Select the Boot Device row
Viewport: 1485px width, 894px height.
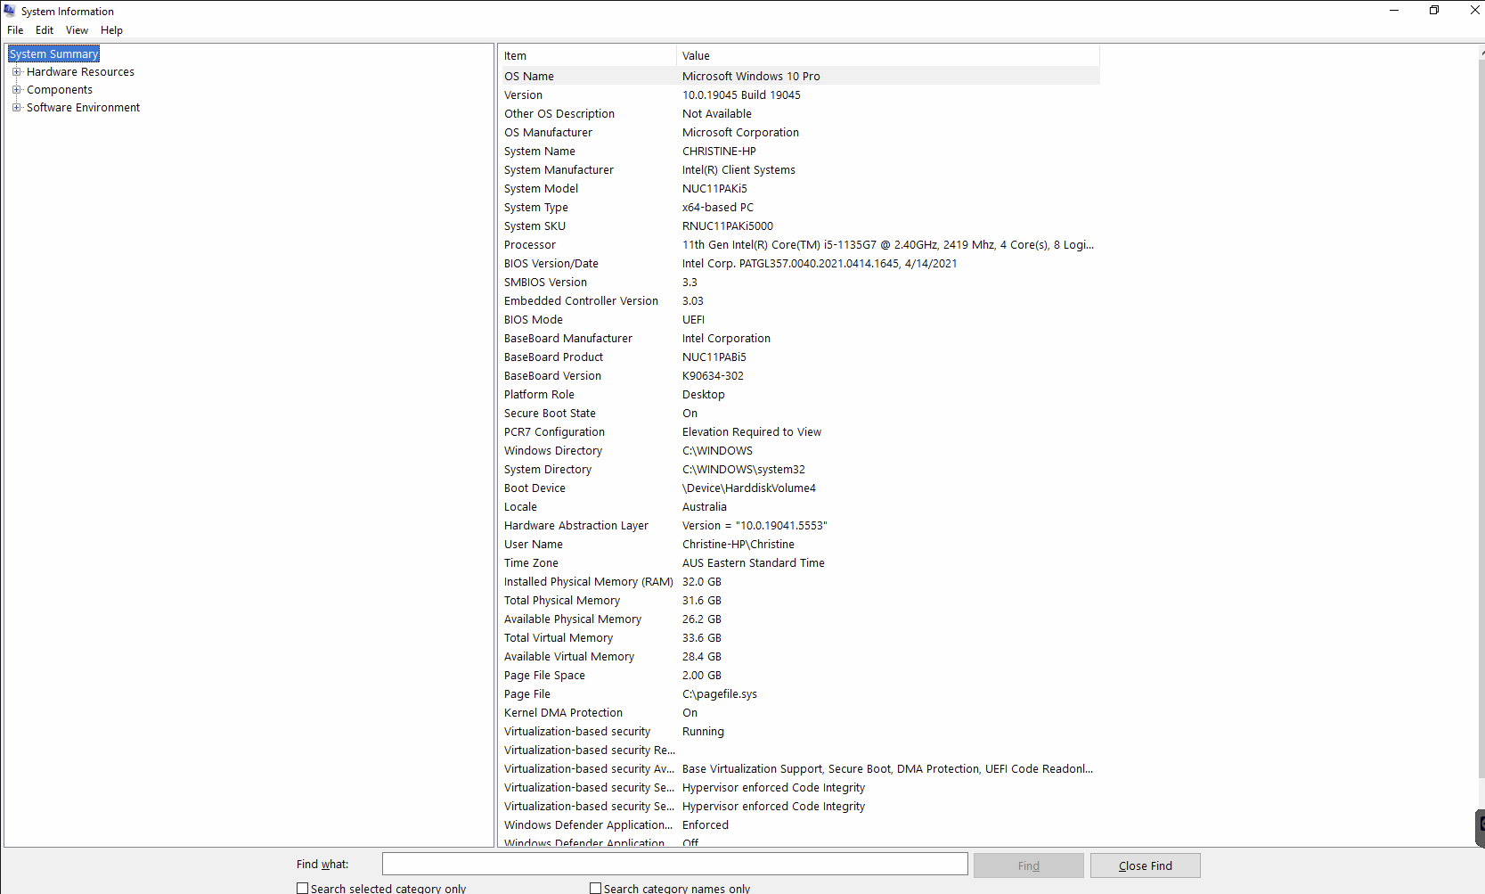coord(799,488)
